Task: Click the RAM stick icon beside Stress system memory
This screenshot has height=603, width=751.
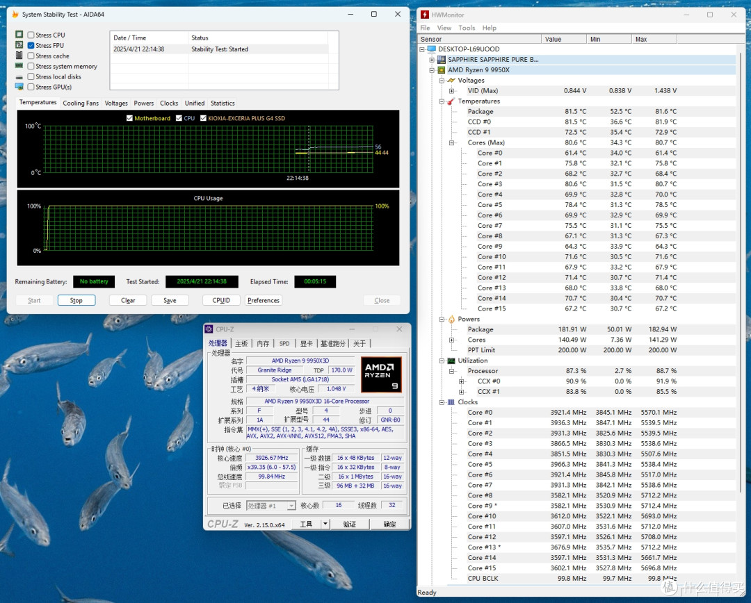Action: click(19, 66)
